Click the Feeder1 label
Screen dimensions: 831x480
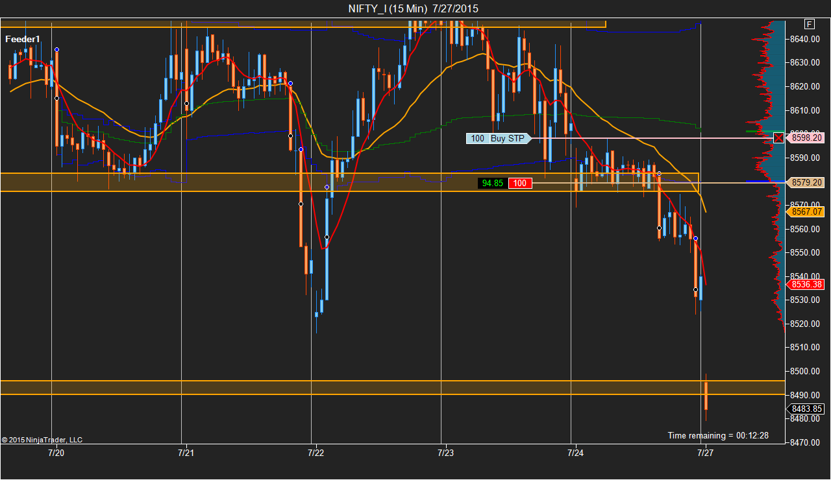click(x=23, y=40)
